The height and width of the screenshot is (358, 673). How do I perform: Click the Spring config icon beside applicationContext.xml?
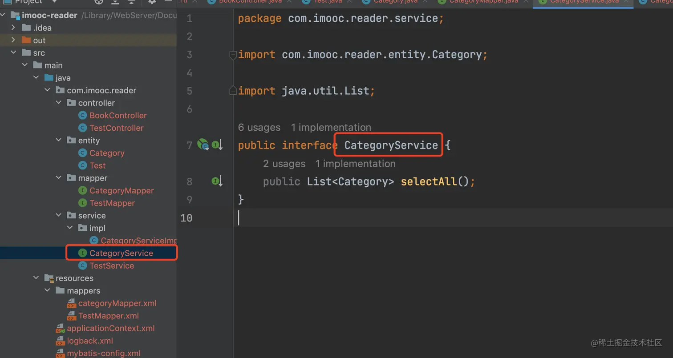coord(60,329)
